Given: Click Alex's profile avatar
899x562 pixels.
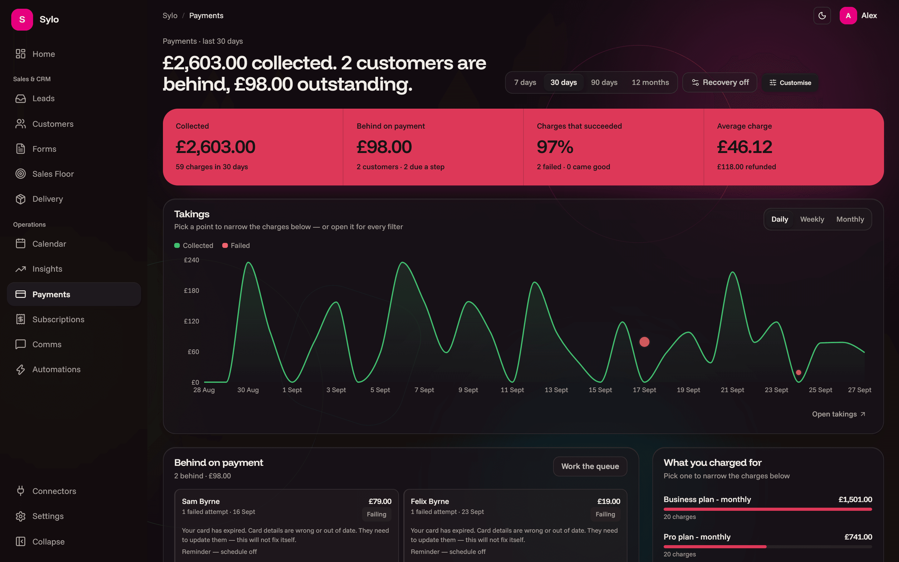Looking at the screenshot, I should click(848, 16).
